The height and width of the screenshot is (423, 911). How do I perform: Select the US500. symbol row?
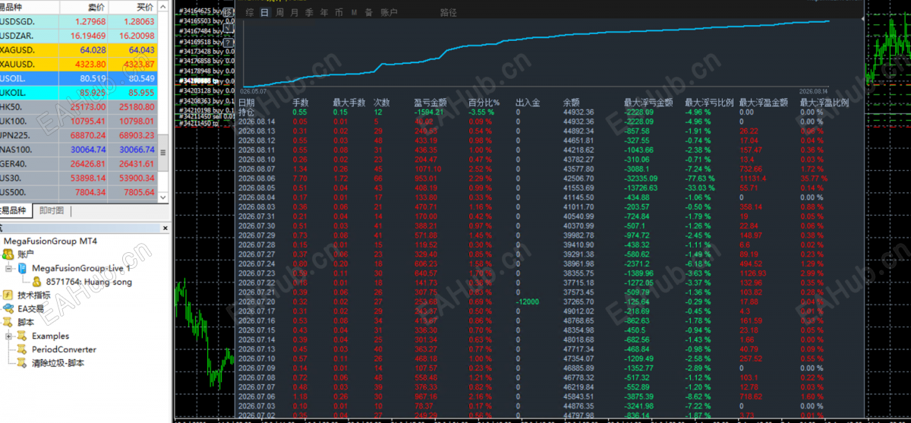(x=79, y=192)
